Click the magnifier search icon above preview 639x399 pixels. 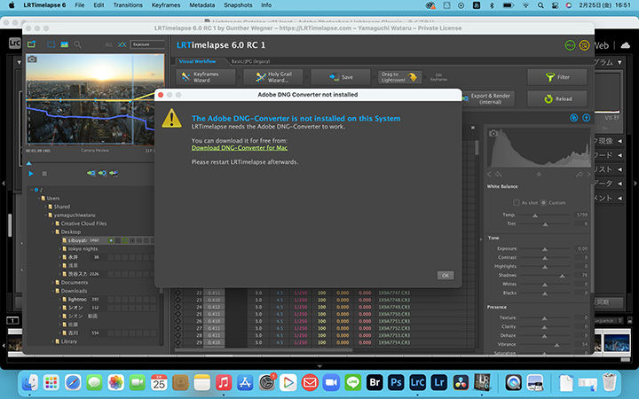77,44
